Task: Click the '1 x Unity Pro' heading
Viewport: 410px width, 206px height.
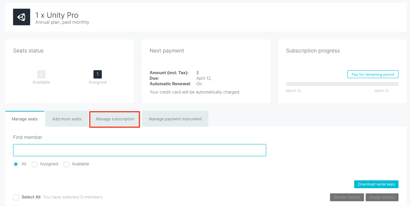Action: pyautogui.click(x=57, y=15)
